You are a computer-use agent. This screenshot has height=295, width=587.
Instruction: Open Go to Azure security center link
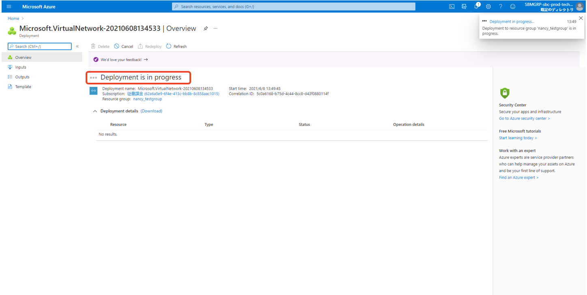tap(525, 118)
